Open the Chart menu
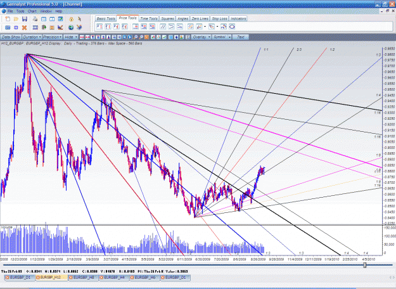Image resolution: width=396 pixels, height=289 pixels. pos(32,11)
